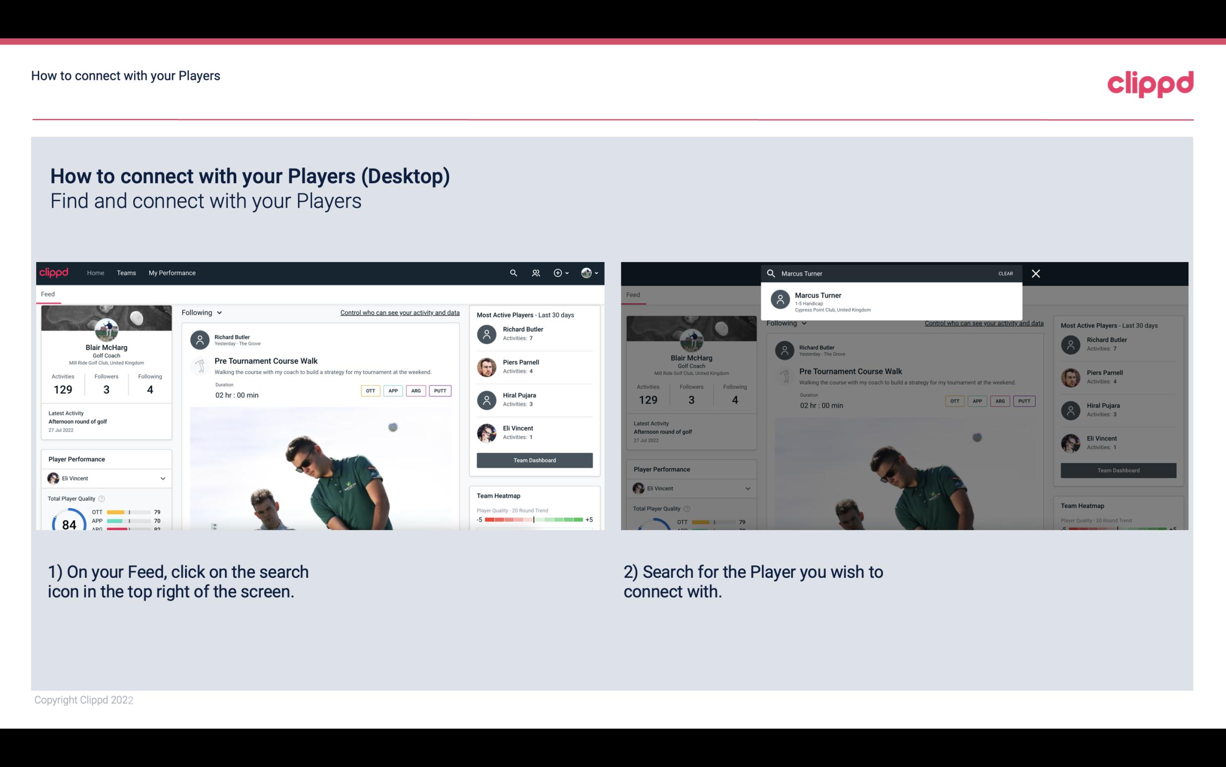Click the Team Dashboard button
The image size is (1226, 767).
coord(534,459)
